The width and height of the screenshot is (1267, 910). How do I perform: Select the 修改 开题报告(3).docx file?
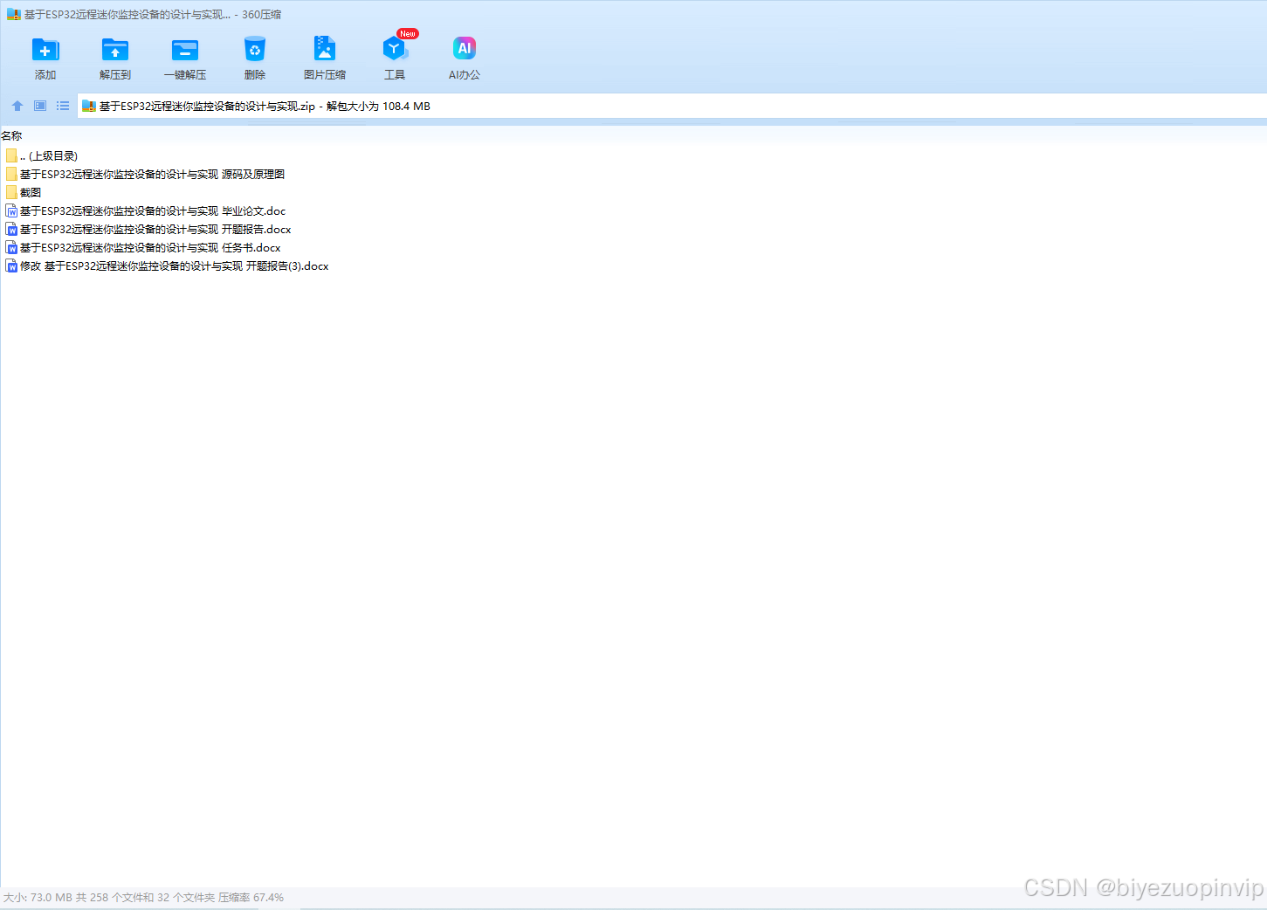[167, 265]
